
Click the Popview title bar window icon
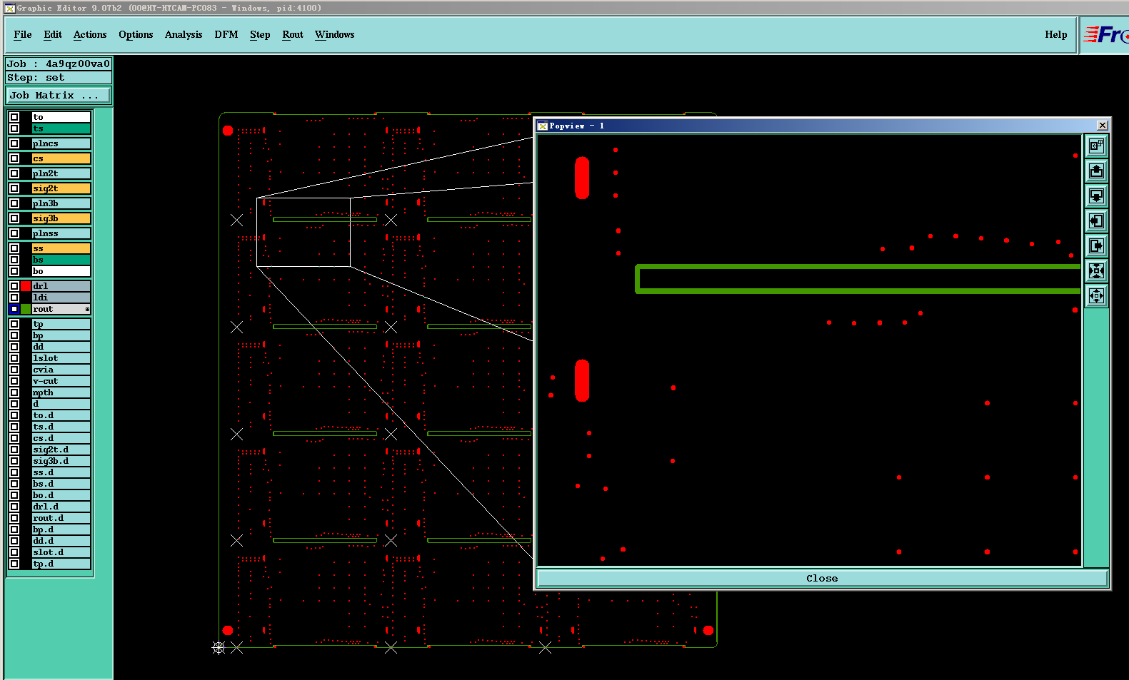(542, 126)
